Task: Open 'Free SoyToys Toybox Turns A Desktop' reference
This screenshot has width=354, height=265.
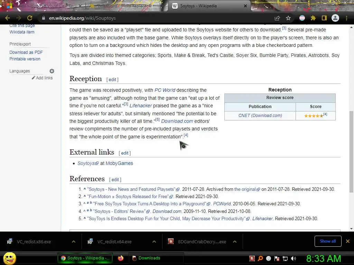Action: (151, 204)
